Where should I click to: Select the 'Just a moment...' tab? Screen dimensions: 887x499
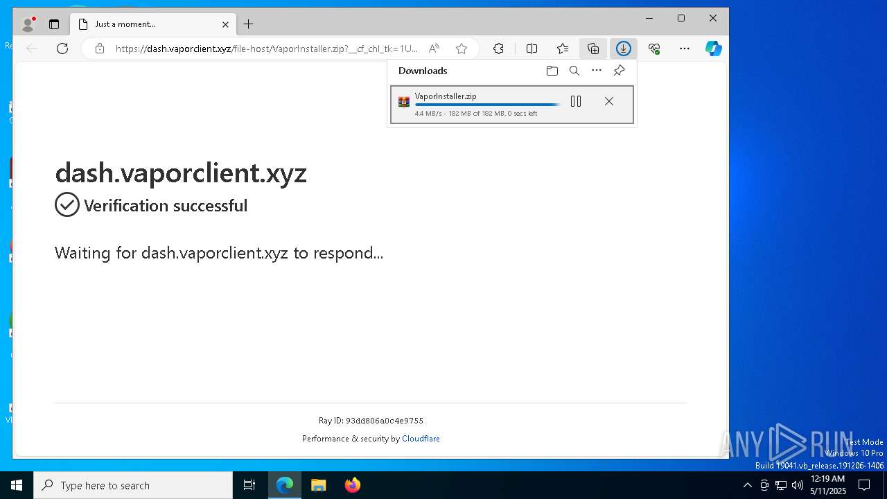154,24
